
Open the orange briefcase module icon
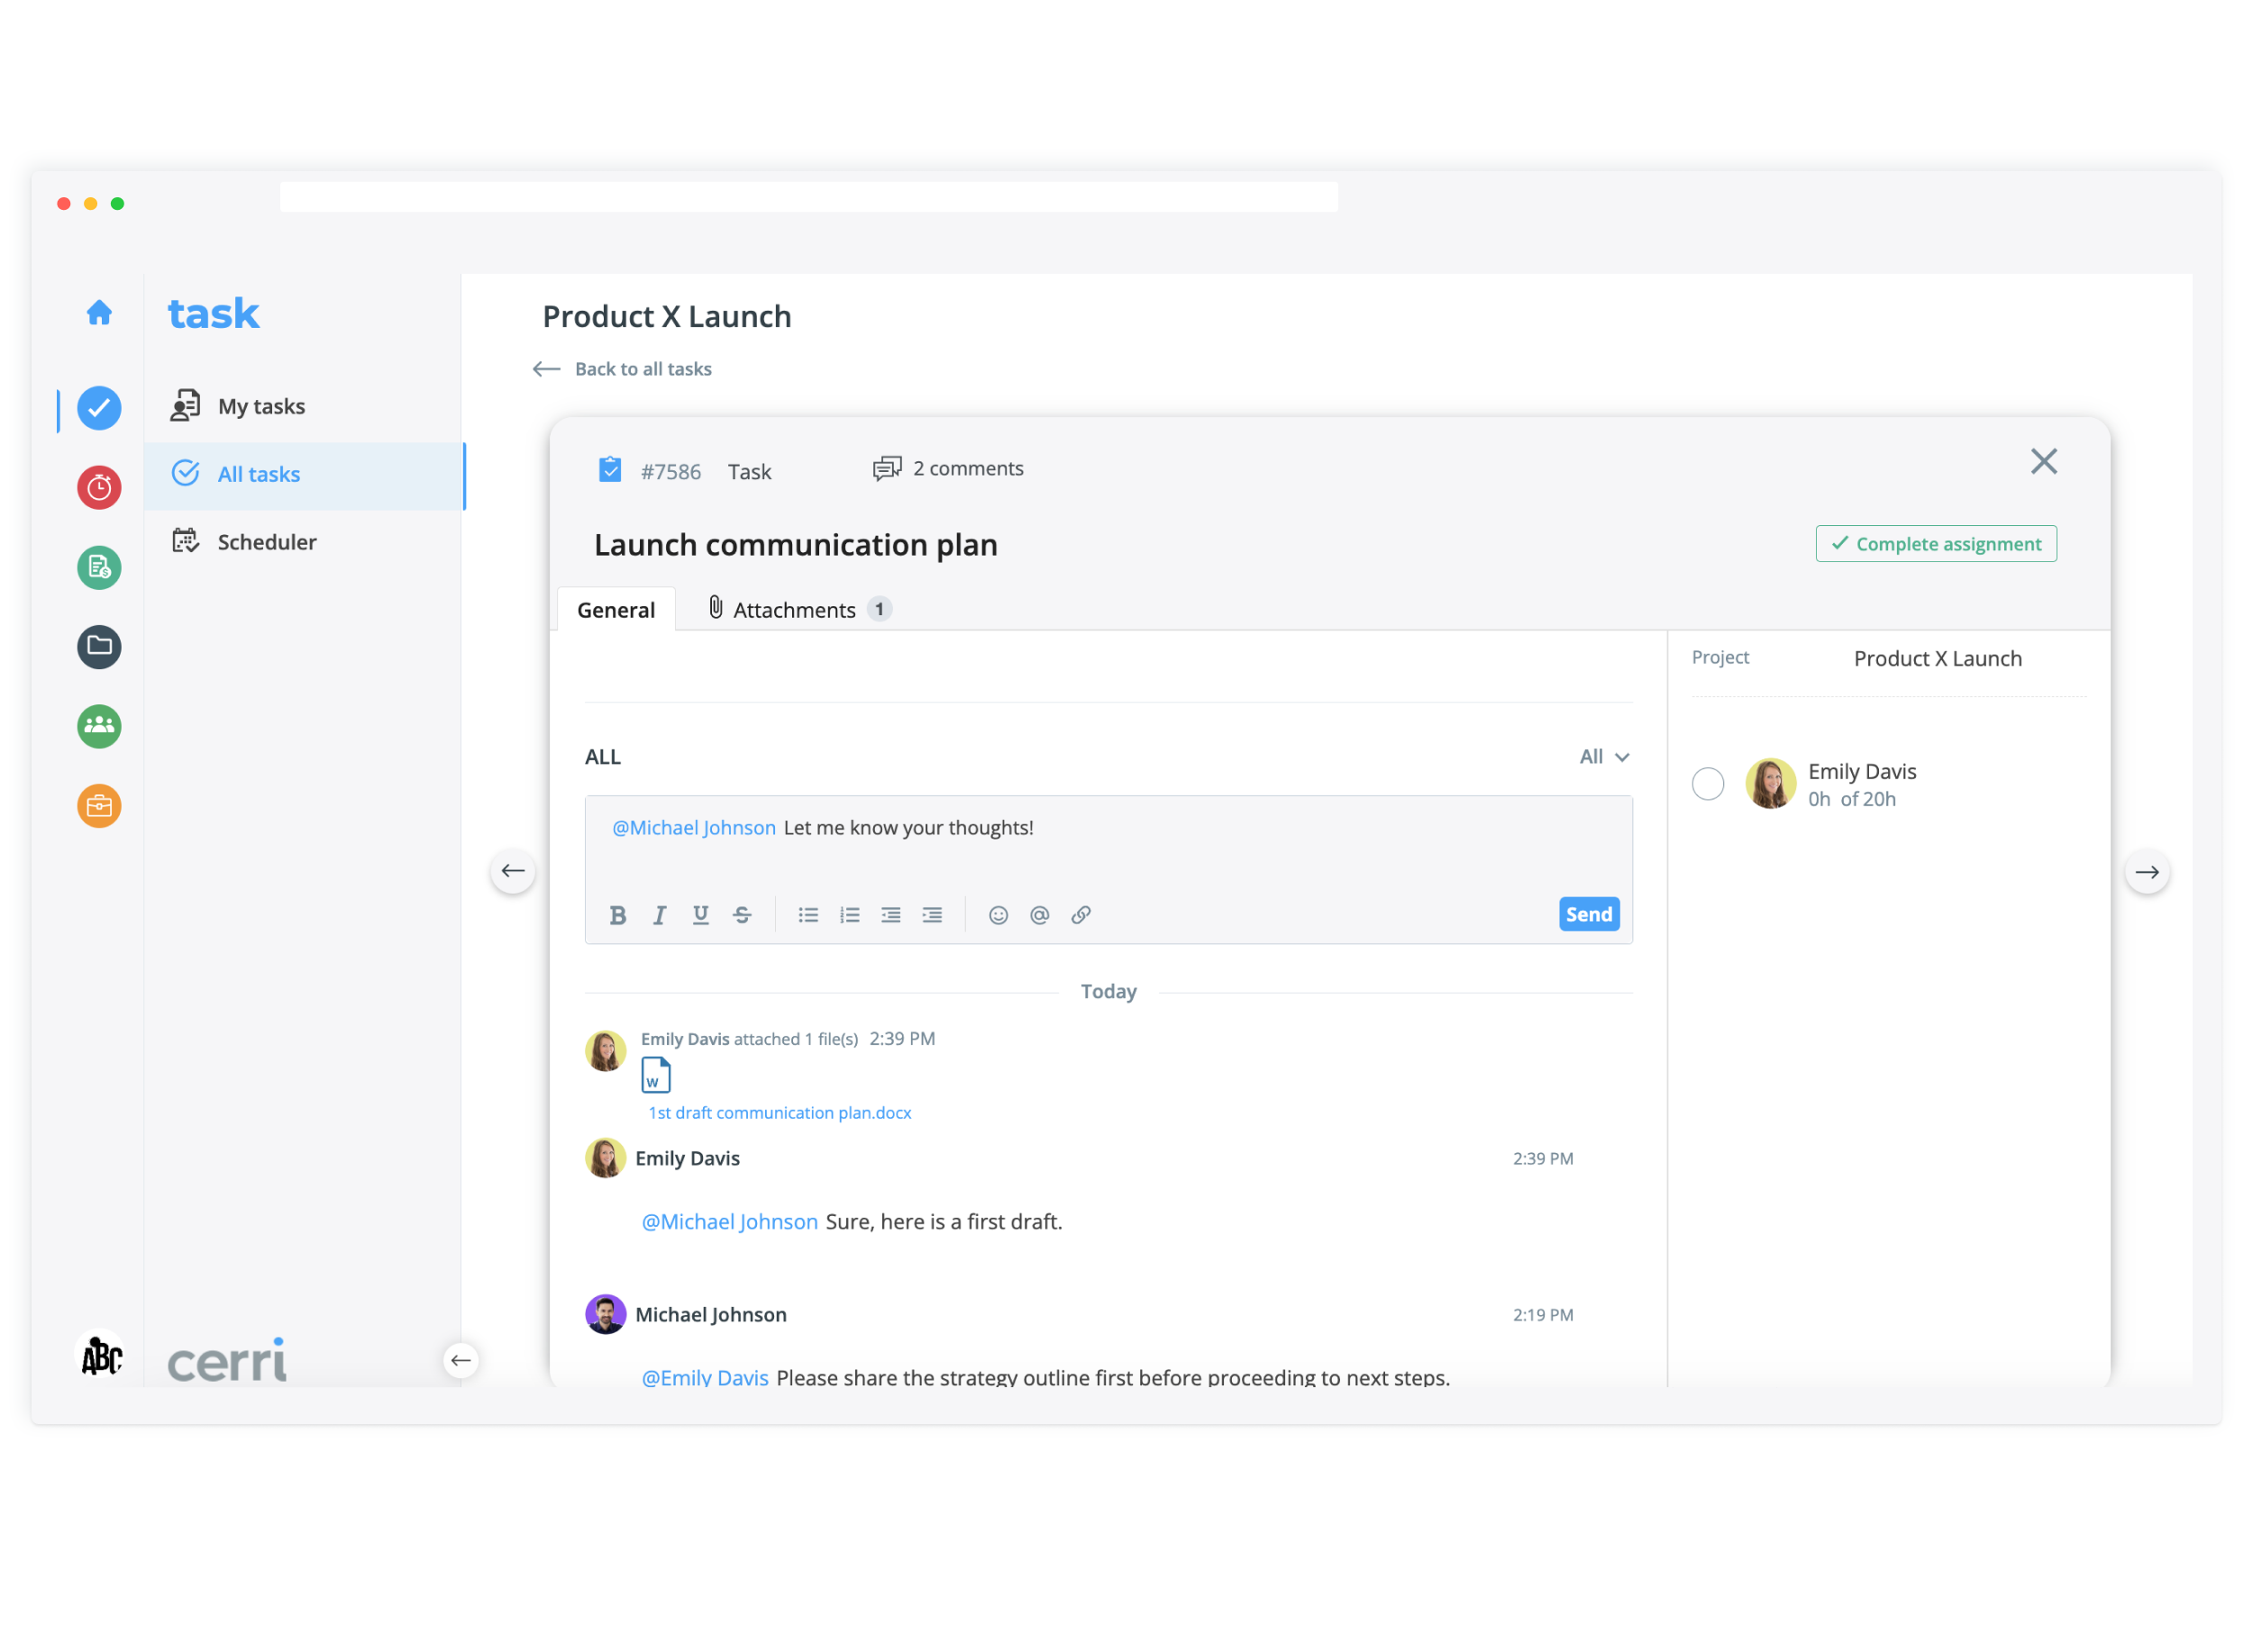pyautogui.click(x=99, y=806)
